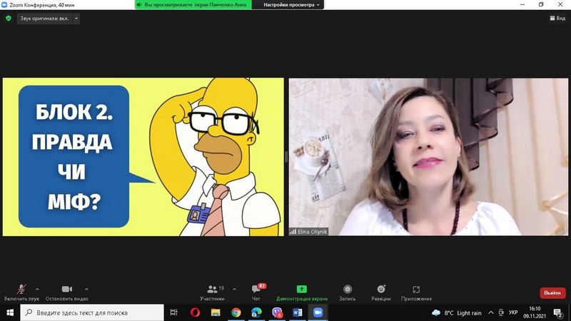This screenshot has height=321, width=571.
Task: Open the Чат panel with 83 messages
Action: click(256, 292)
